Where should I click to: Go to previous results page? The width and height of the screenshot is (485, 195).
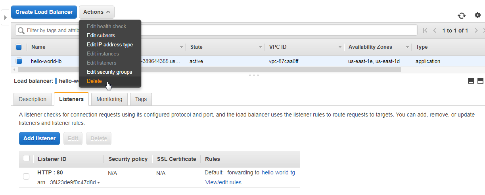(x=435, y=31)
